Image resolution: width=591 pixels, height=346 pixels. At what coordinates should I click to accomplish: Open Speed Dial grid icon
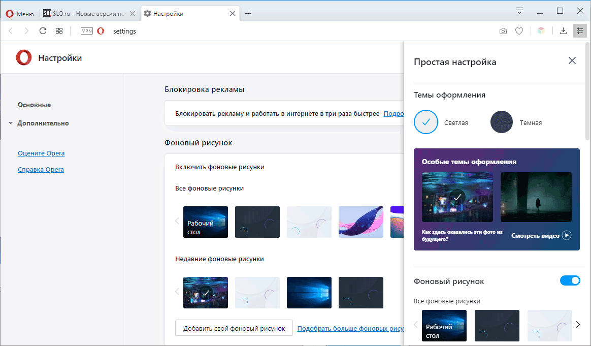click(59, 31)
